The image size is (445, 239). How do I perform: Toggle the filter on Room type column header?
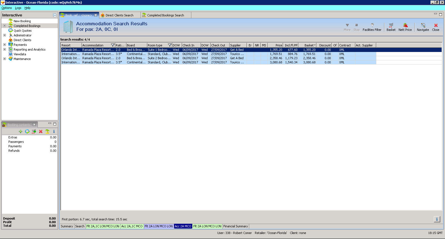170,45
